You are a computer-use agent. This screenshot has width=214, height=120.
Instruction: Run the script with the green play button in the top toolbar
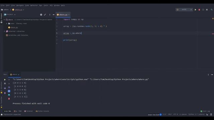[195, 10]
